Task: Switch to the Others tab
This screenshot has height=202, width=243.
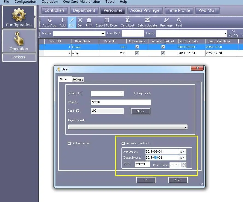Action: pos(78,79)
